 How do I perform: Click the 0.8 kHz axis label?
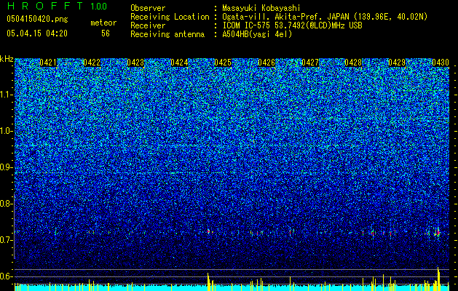pyautogui.click(x=7, y=204)
